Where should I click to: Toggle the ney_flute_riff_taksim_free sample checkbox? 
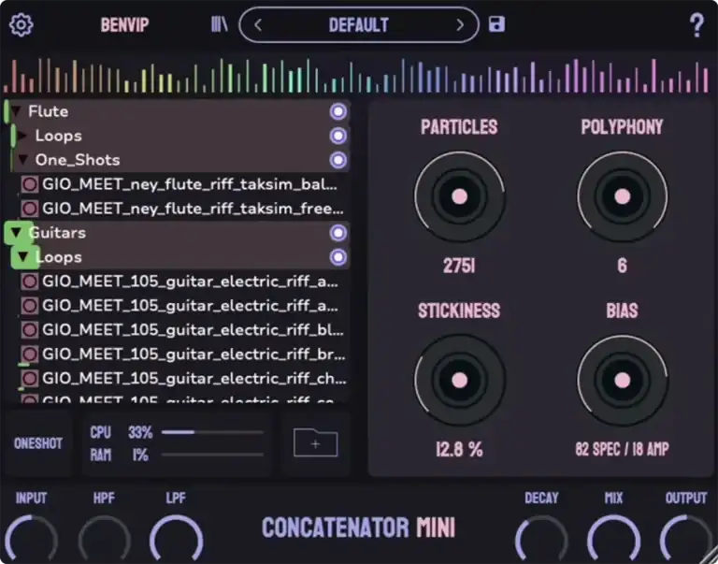click(x=30, y=209)
